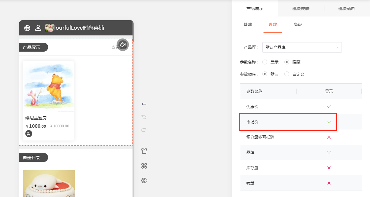This screenshot has height=197, width=370.
Task: Open the gear settings icon
Action: (x=144, y=181)
